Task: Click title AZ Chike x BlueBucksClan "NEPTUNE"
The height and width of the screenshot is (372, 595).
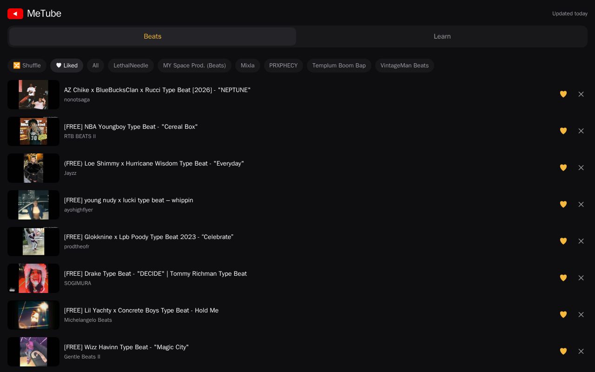Action: 157,90
